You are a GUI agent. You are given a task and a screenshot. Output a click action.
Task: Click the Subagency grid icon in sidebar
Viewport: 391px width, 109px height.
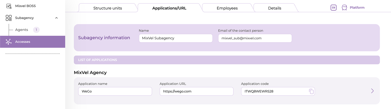(9, 18)
